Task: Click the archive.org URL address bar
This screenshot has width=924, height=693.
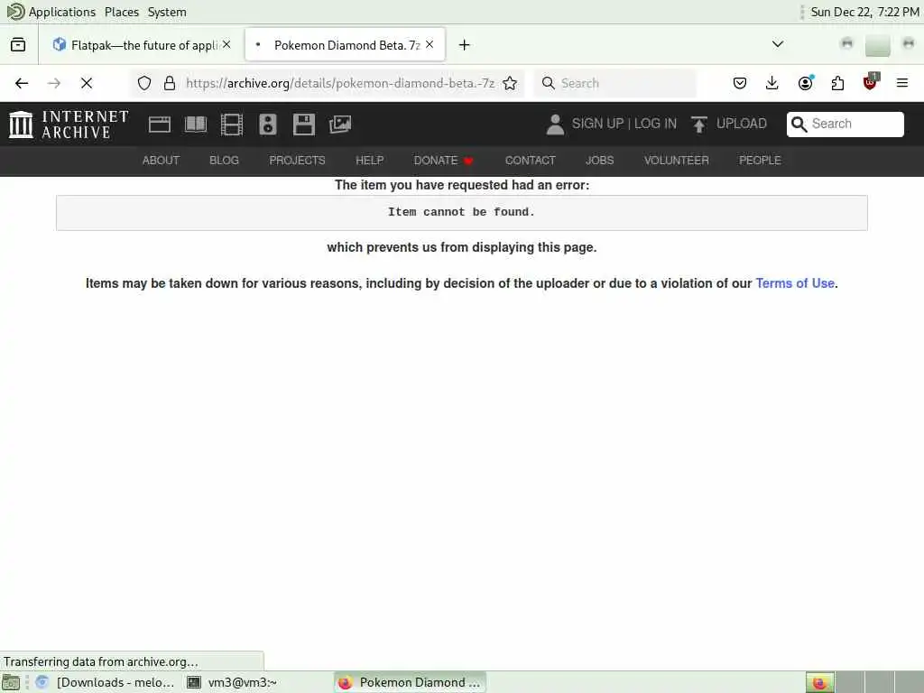Action: coord(340,83)
